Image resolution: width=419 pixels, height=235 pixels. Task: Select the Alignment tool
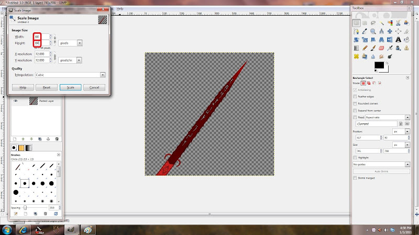[x=398, y=31]
